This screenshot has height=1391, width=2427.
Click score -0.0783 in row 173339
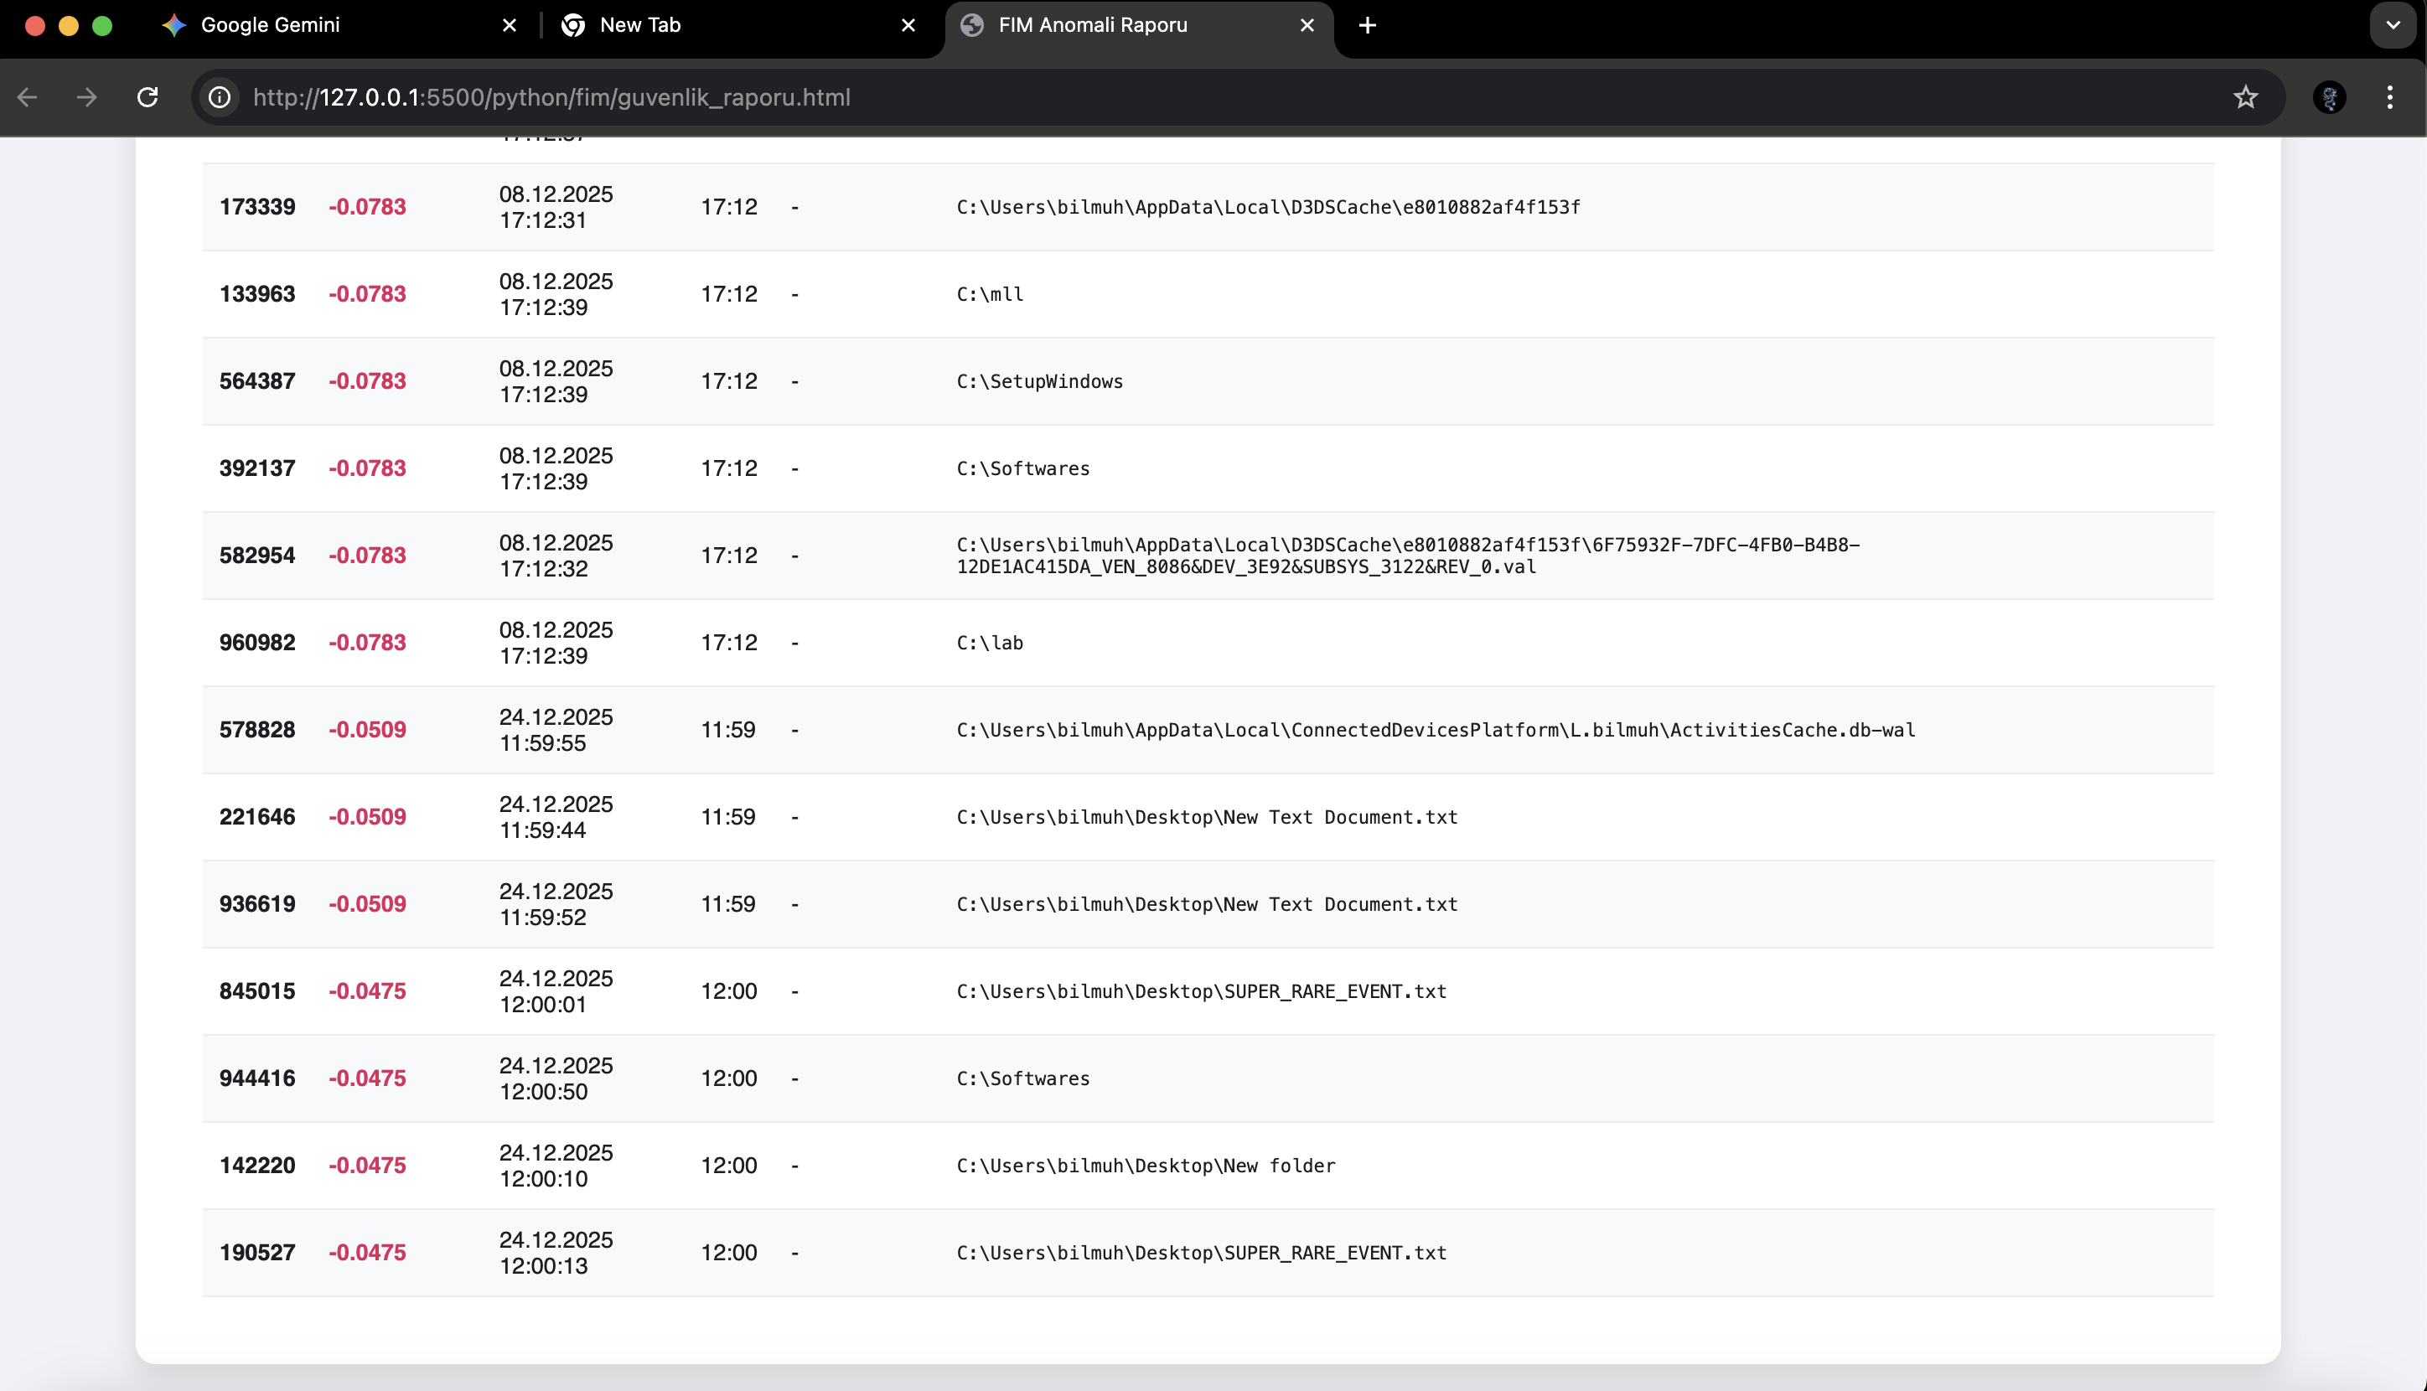367,207
